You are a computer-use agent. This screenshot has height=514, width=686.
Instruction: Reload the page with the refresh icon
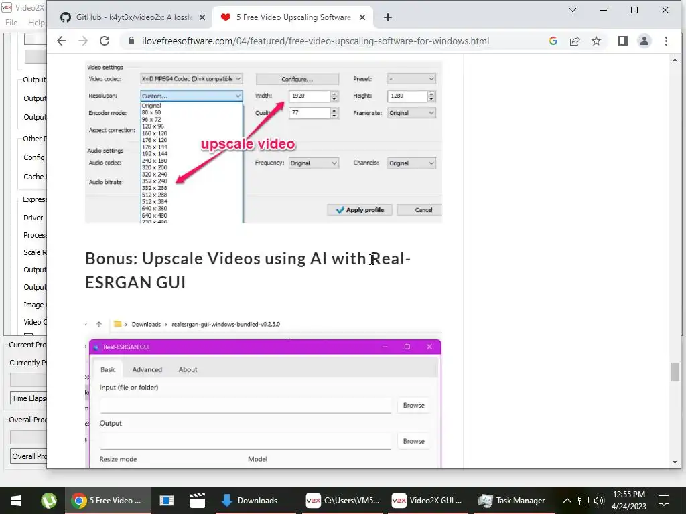(x=104, y=41)
